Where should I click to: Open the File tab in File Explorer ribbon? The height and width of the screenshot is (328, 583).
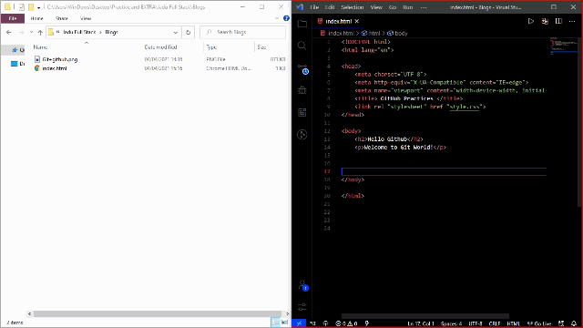(x=13, y=18)
